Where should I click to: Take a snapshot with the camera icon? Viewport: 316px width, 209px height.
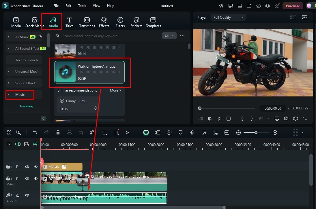286,119
